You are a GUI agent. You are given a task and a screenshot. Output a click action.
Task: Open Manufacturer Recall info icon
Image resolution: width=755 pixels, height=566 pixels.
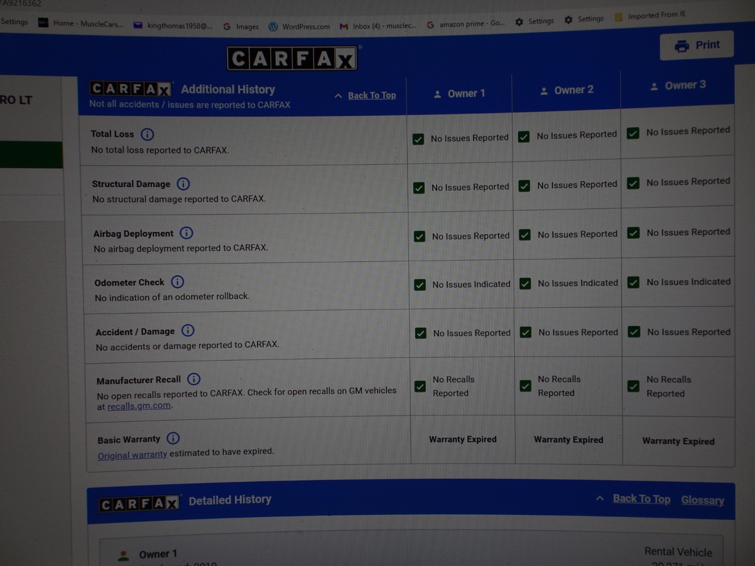(x=194, y=379)
